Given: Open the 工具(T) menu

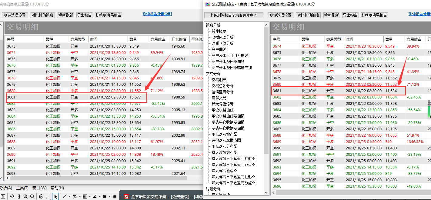Looking at the screenshot, I should pos(22,188).
